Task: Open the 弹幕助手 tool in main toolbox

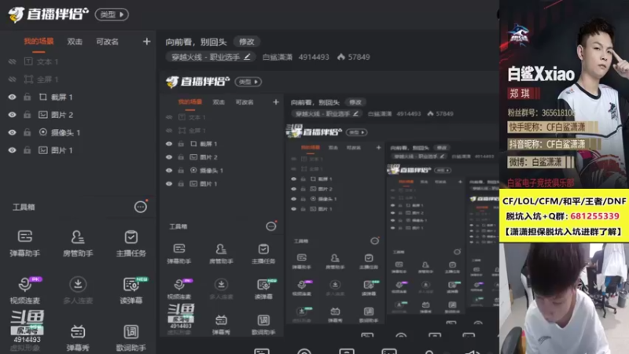Action: (25, 243)
